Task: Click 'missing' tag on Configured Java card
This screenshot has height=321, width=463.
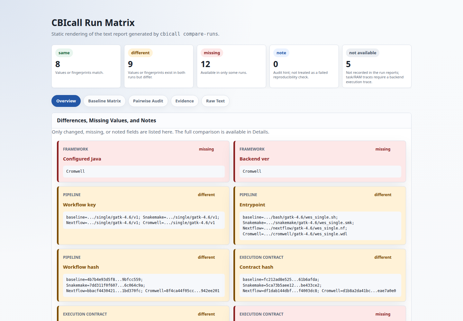Action: pyautogui.click(x=206, y=149)
